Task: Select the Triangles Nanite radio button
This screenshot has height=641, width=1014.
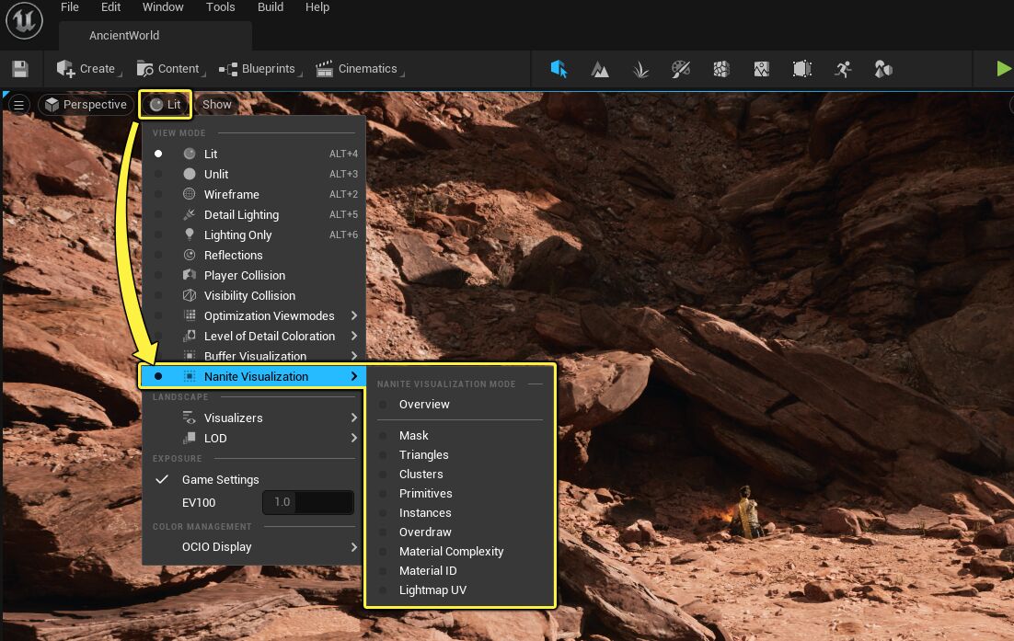Action: pos(383,455)
